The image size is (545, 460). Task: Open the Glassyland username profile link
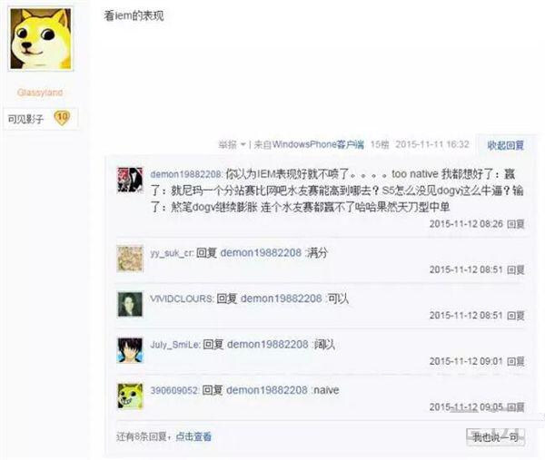pos(40,93)
